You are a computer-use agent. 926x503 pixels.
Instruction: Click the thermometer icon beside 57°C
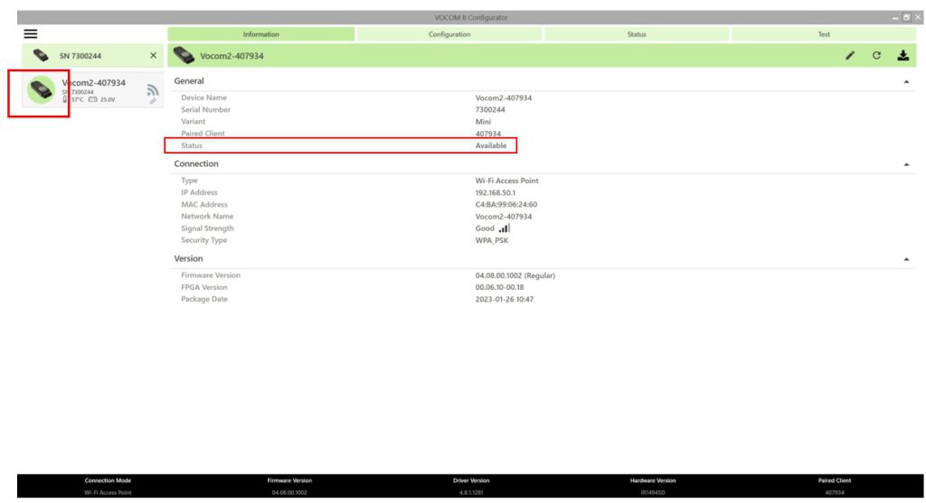pyautogui.click(x=65, y=99)
